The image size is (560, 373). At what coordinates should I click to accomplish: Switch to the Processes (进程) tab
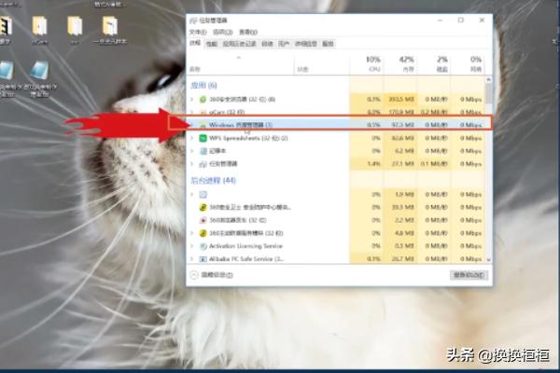click(195, 43)
